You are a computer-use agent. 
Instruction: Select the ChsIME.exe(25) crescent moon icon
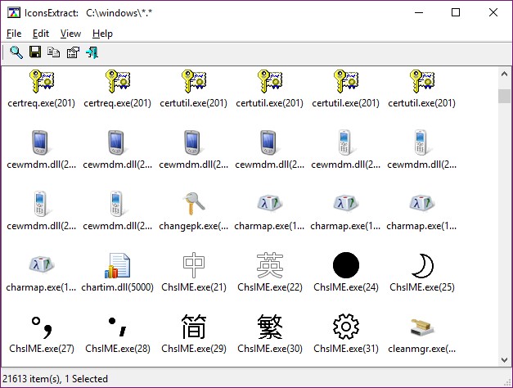(422, 265)
